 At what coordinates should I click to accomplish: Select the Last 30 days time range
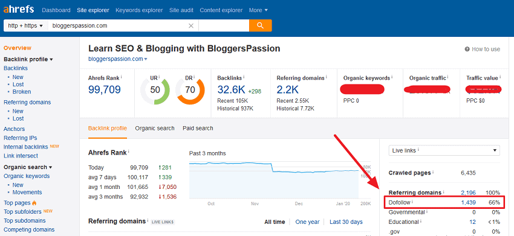tap(346, 222)
